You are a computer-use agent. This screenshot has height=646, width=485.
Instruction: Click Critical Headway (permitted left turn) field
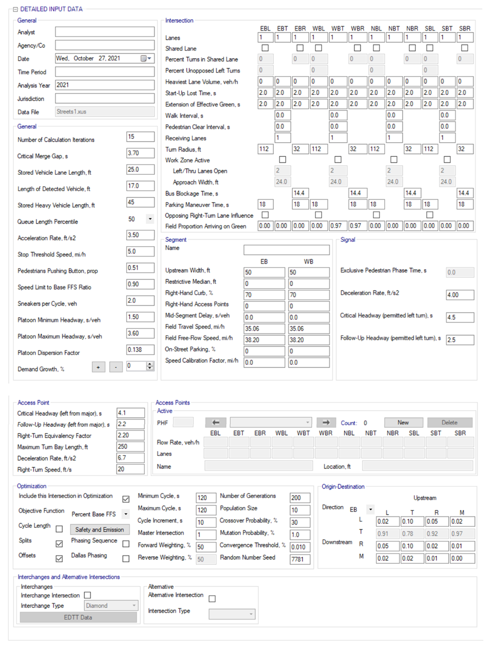click(460, 317)
